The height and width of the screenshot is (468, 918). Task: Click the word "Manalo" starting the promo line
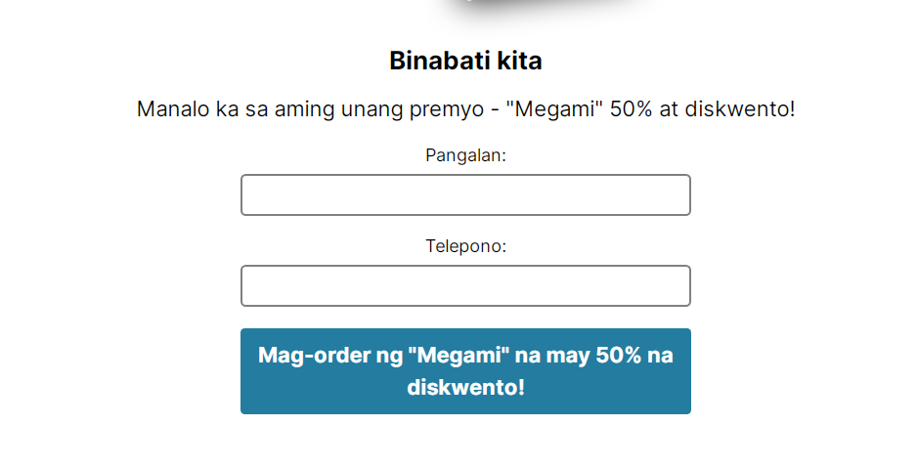(x=167, y=108)
